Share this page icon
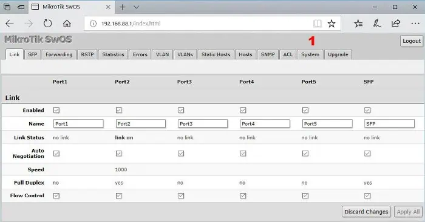The height and width of the screenshot is (222, 425). tap(396, 24)
